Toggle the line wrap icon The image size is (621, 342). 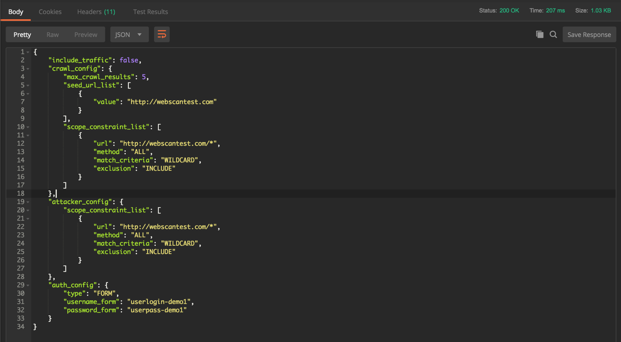[x=162, y=34]
